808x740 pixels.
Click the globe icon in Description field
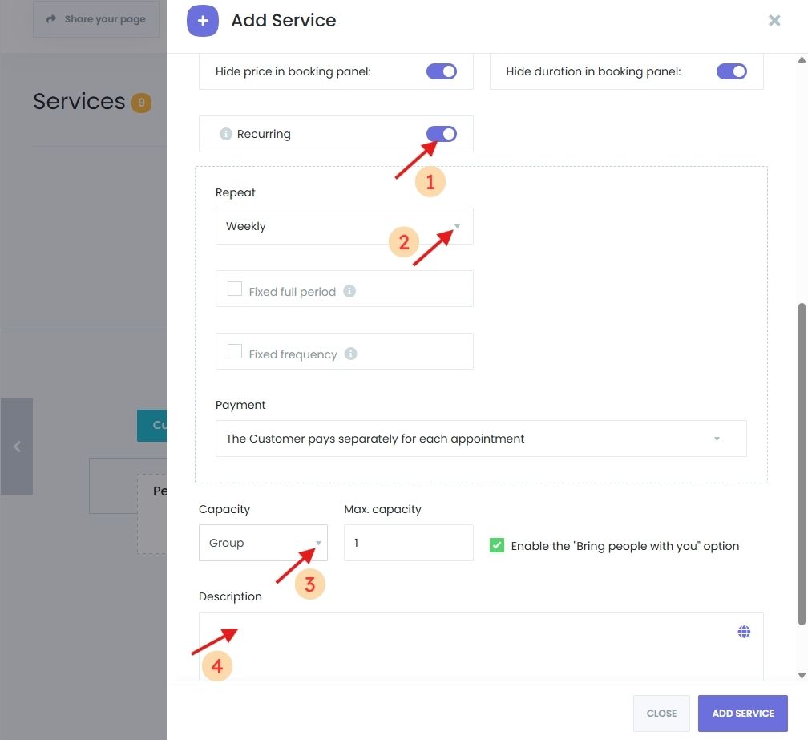744,633
